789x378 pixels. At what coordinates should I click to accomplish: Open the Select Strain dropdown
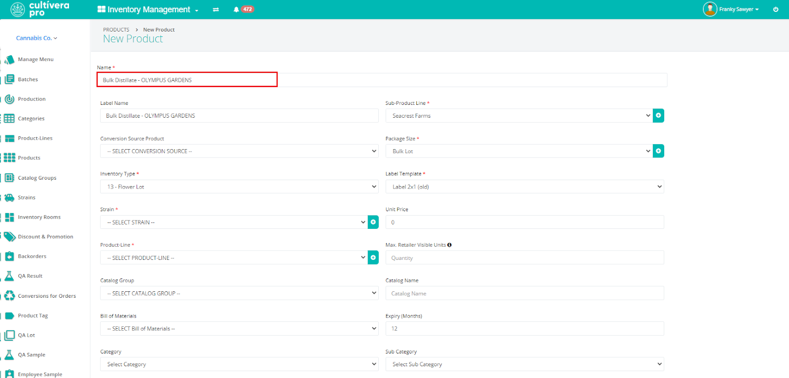(x=234, y=222)
